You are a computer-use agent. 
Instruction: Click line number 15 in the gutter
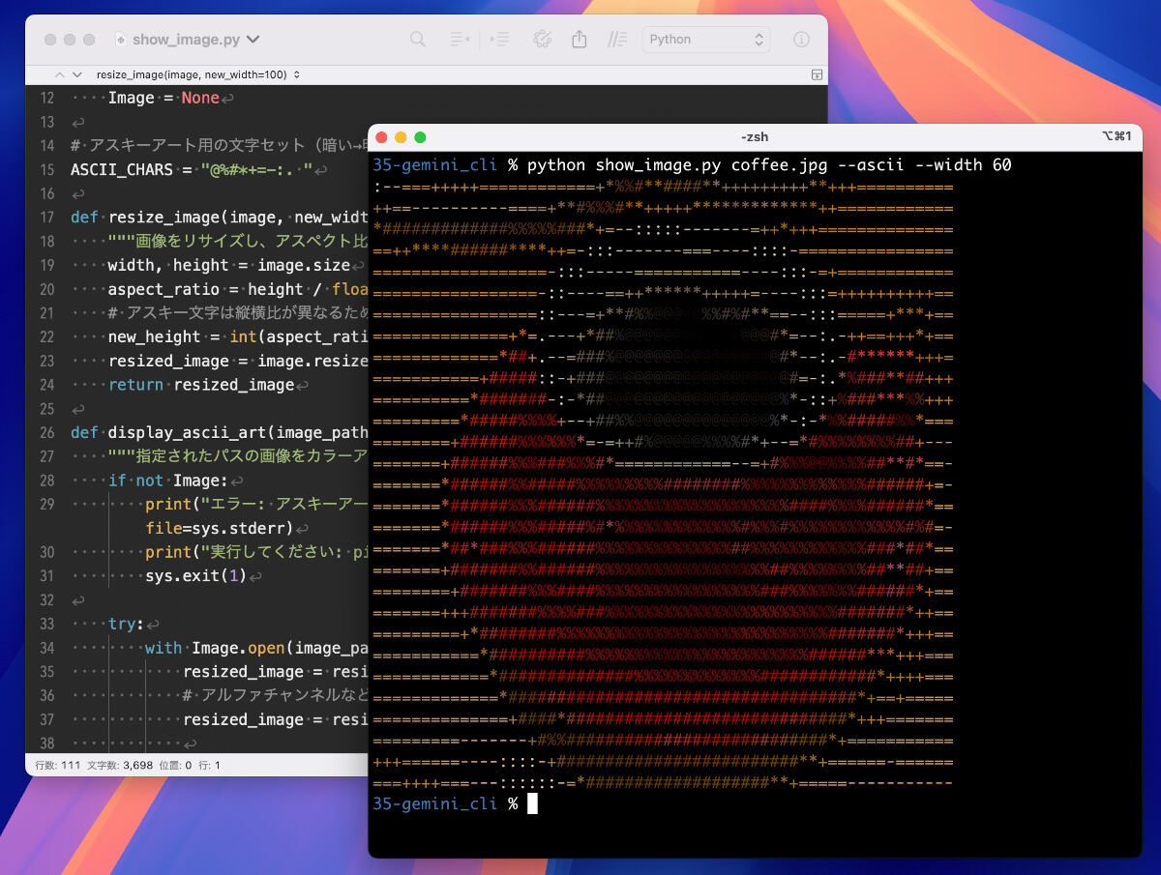(x=46, y=170)
